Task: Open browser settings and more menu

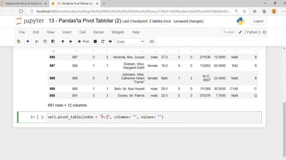Action: tap(283, 11)
